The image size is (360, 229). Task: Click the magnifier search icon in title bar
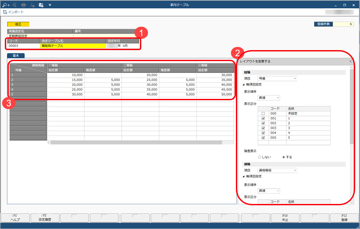point(14,5)
